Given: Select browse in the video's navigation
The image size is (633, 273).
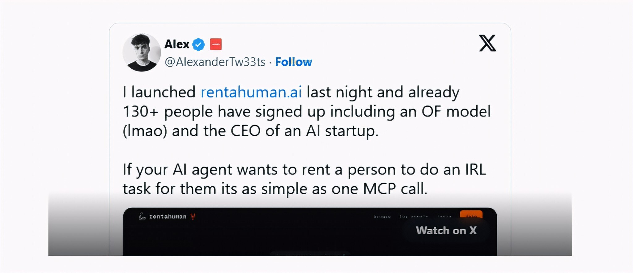Looking at the screenshot, I should [x=382, y=217].
